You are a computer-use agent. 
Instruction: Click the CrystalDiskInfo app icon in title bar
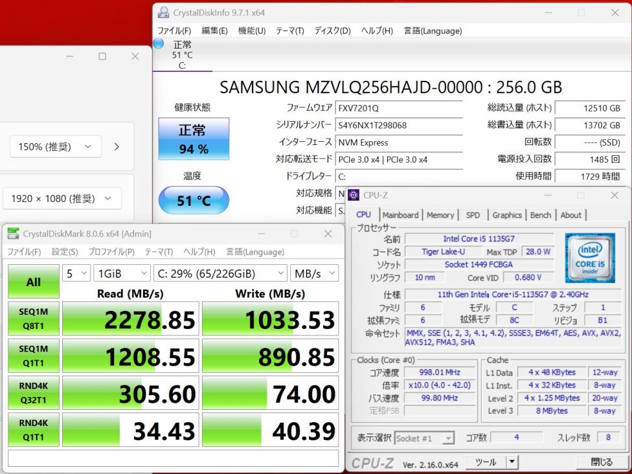click(163, 13)
